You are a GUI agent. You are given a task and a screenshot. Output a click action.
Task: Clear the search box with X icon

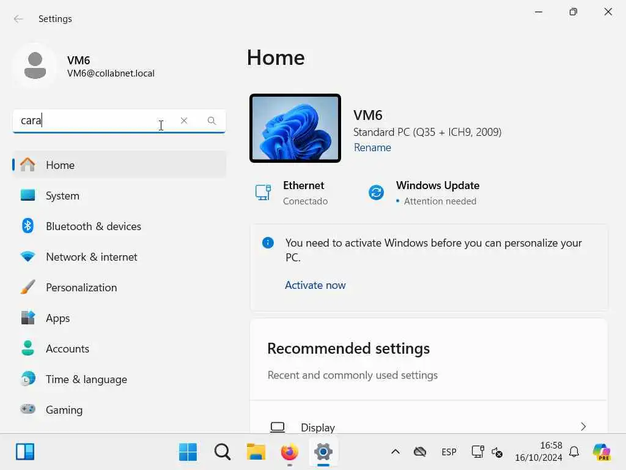click(x=183, y=121)
